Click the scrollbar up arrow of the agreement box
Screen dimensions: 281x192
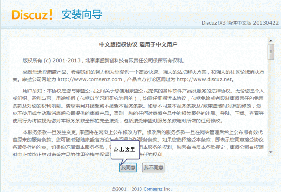click(271, 41)
